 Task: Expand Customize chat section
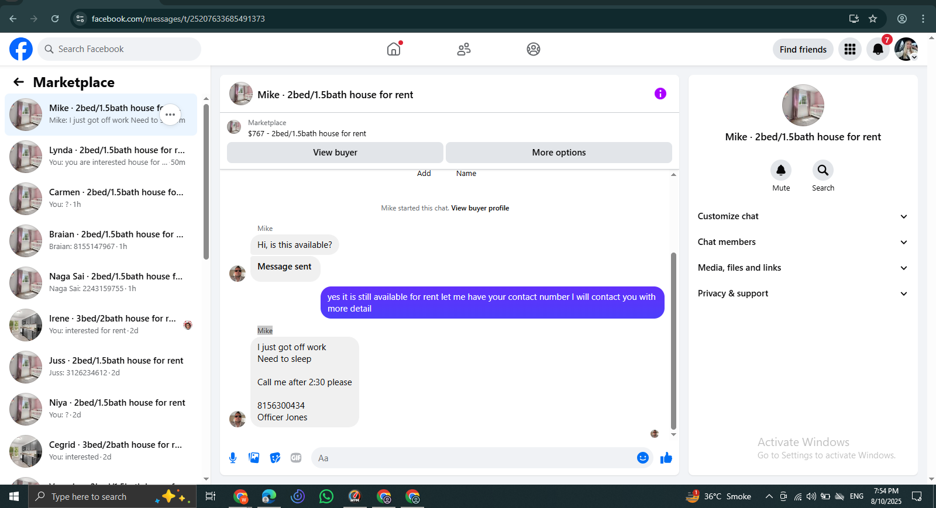803,216
